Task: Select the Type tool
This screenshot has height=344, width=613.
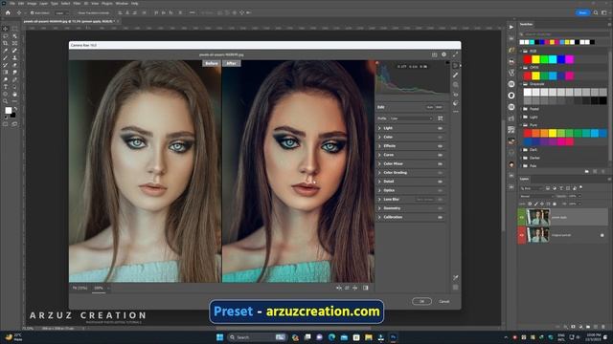Action: click(6, 87)
